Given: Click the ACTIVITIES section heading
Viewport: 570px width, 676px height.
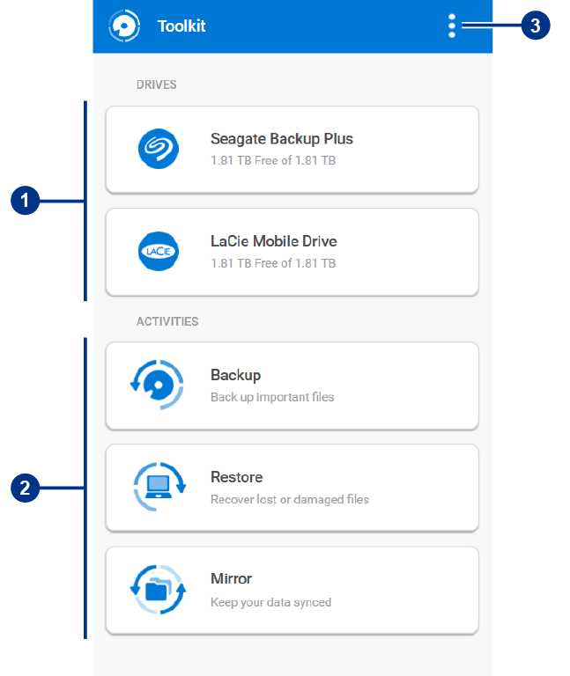Looking at the screenshot, I should click(167, 321).
